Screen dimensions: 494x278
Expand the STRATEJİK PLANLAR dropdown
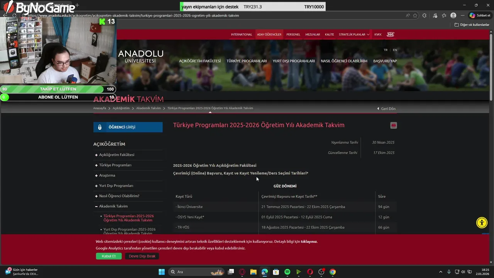pyautogui.click(x=354, y=34)
